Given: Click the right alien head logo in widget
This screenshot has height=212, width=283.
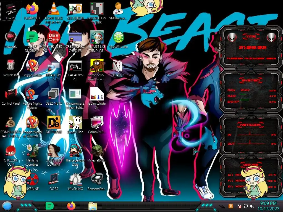Looking at the screenshot, I should pyautogui.click(x=271, y=38).
